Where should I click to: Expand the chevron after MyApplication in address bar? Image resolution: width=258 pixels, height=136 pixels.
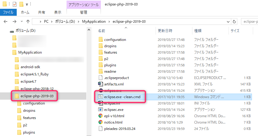click(109, 22)
